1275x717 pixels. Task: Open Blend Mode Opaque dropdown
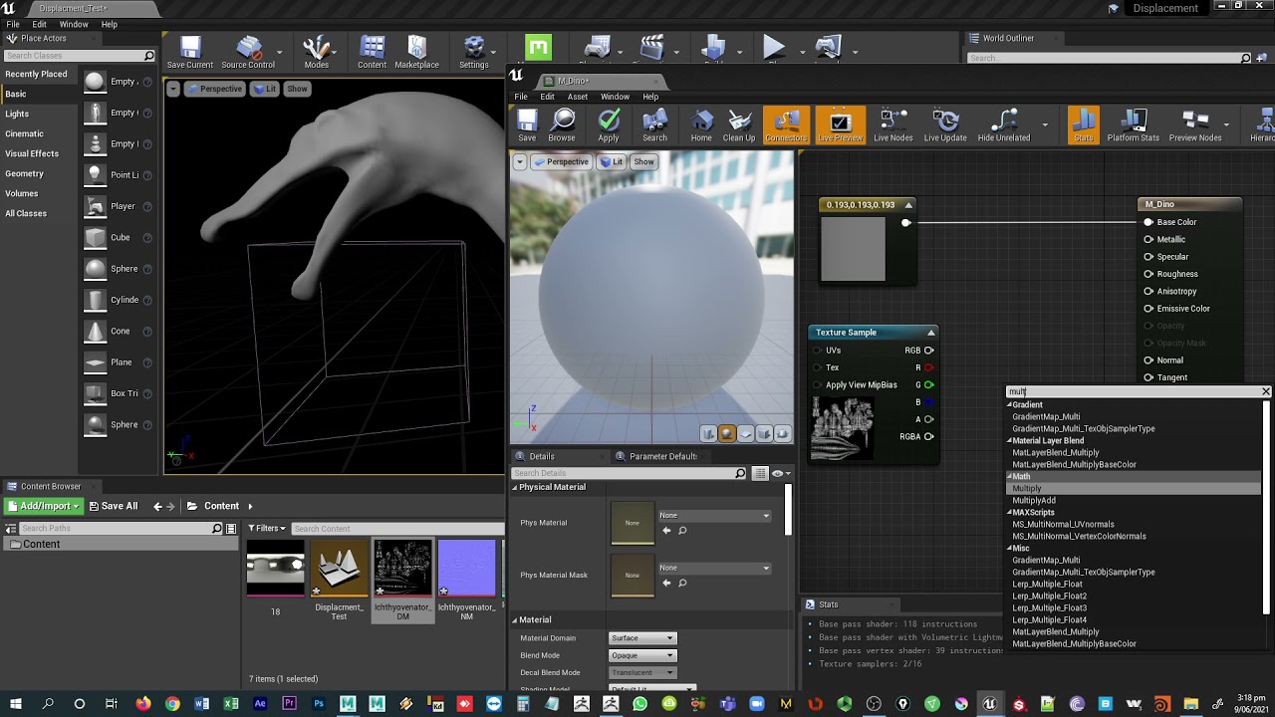pyautogui.click(x=641, y=655)
